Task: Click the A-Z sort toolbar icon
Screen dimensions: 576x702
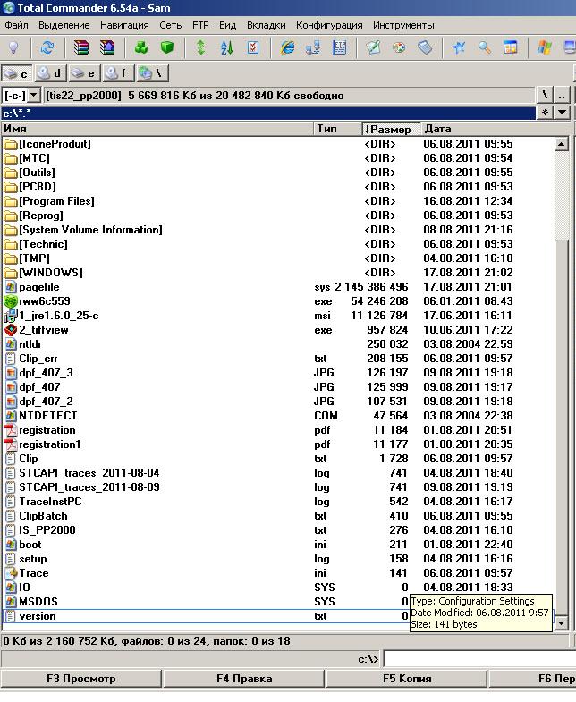Action: [x=227, y=47]
